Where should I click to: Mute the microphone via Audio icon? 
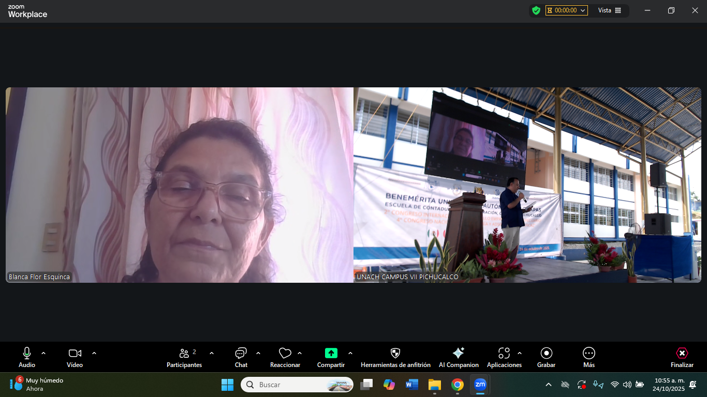pos(27,354)
